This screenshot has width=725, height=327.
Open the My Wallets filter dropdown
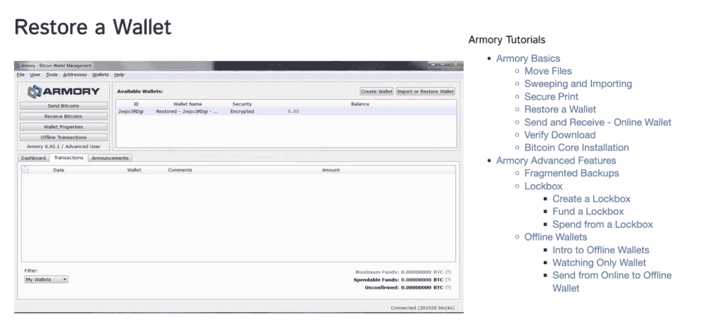click(x=46, y=280)
